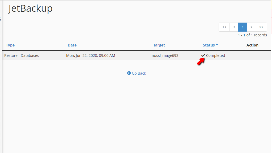Sort table by Date column
Viewport: 272px width, 153px height.
pyautogui.click(x=72, y=45)
